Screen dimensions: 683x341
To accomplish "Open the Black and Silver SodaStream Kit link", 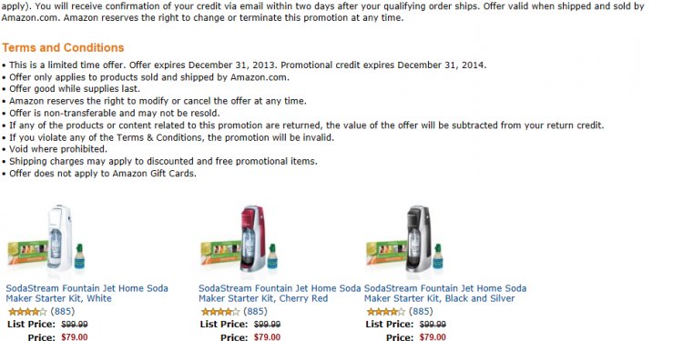I will (445, 293).
